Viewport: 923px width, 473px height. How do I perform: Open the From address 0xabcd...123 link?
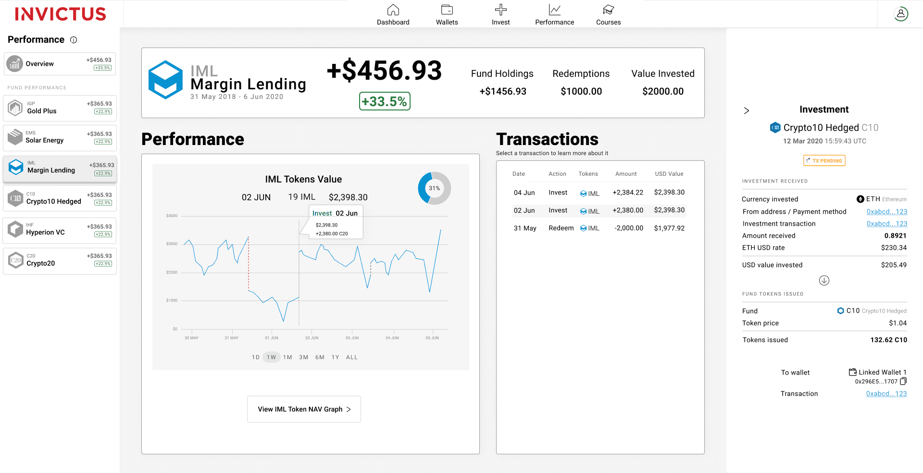coord(887,212)
